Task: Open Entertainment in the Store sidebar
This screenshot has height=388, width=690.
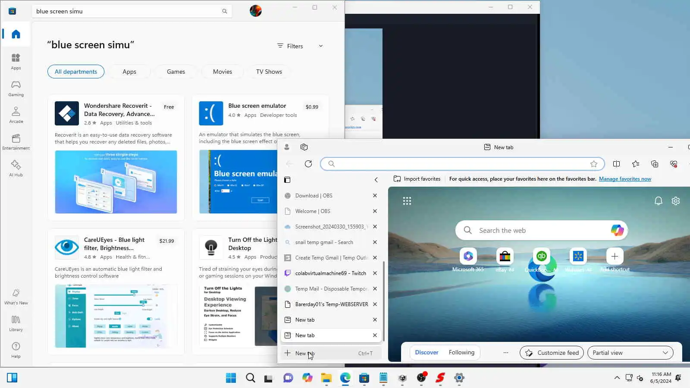Action: pyautogui.click(x=16, y=142)
